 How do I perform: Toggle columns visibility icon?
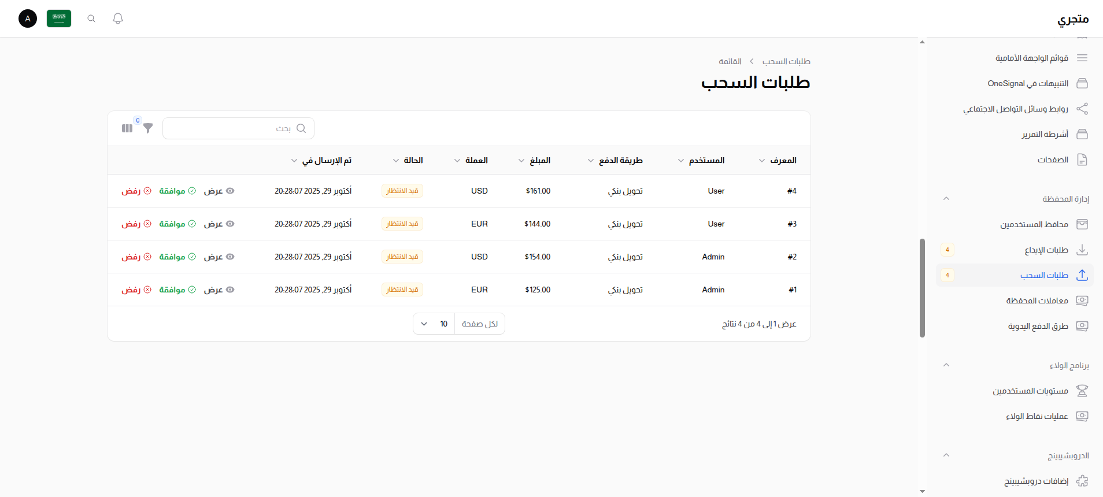coord(127,128)
